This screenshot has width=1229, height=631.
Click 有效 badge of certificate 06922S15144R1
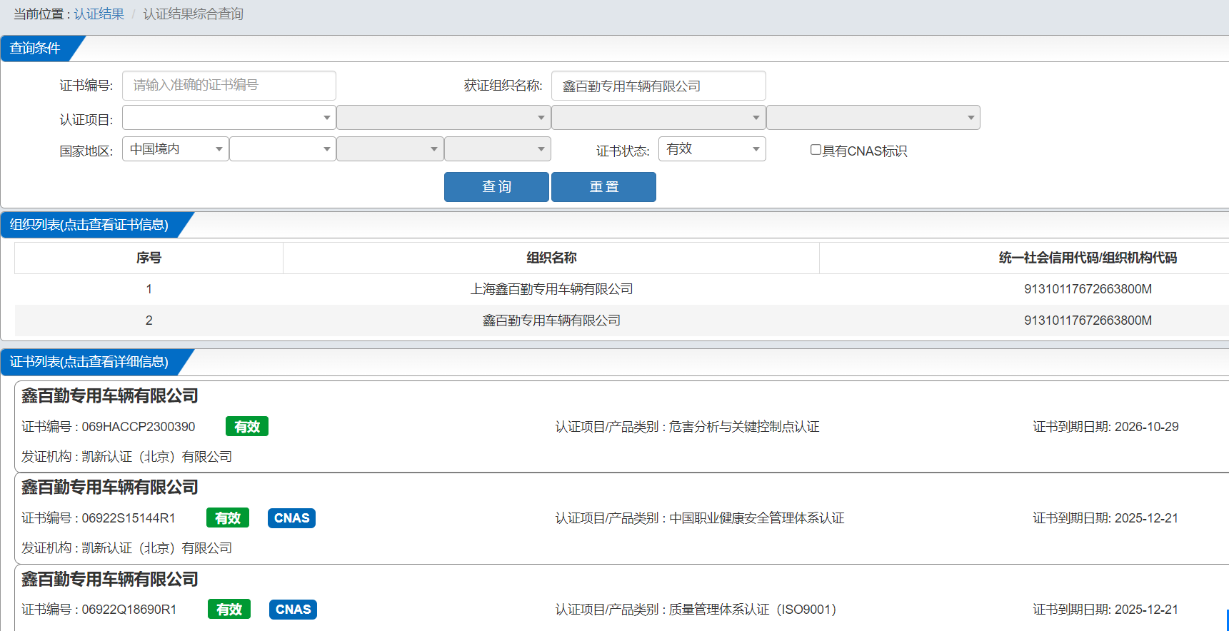[228, 518]
